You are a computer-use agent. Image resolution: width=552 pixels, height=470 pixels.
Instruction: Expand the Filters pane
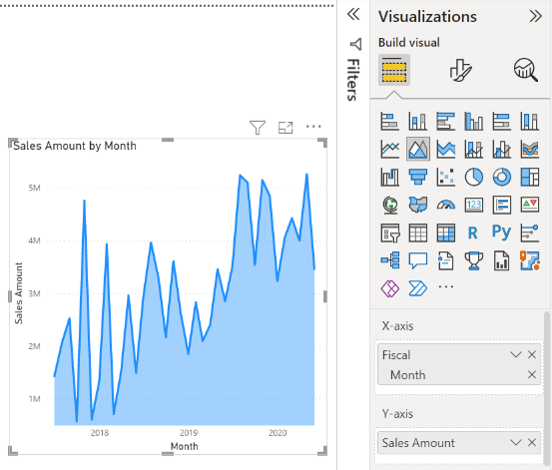pyautogui.click(x=353, y=14)
